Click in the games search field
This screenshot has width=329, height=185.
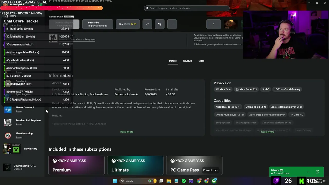187,8
